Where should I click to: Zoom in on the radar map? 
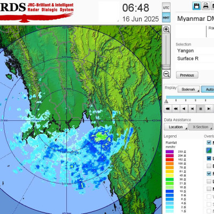pos(166,29)
